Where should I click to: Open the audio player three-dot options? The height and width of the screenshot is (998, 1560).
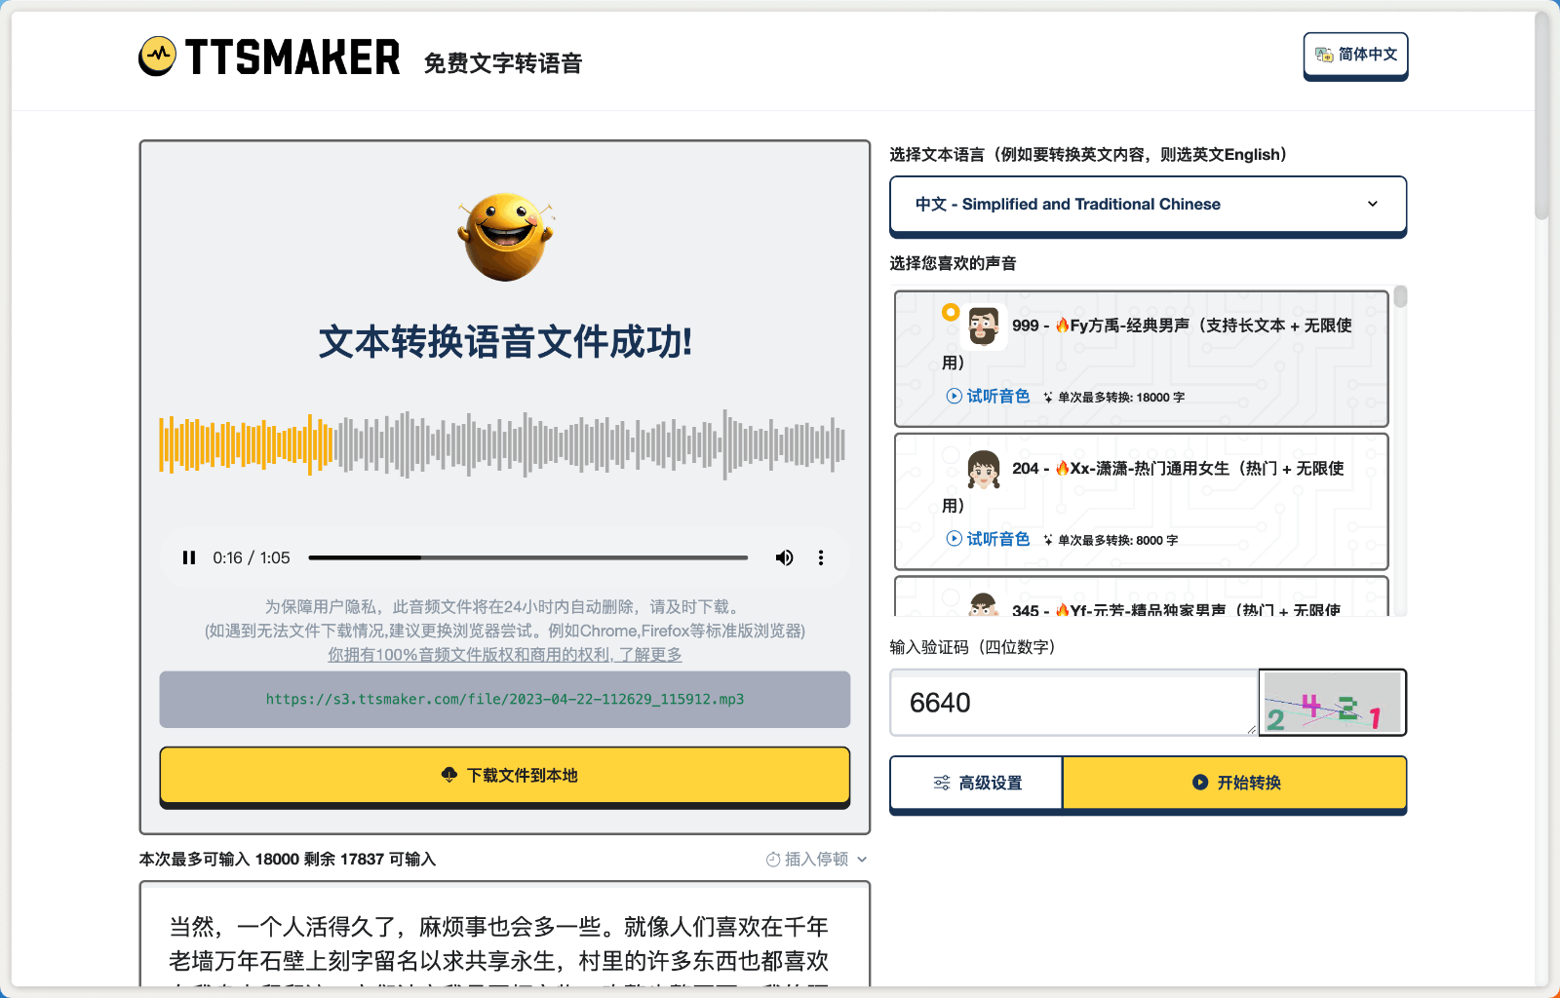pyautogui.click(x=821, y=557)
